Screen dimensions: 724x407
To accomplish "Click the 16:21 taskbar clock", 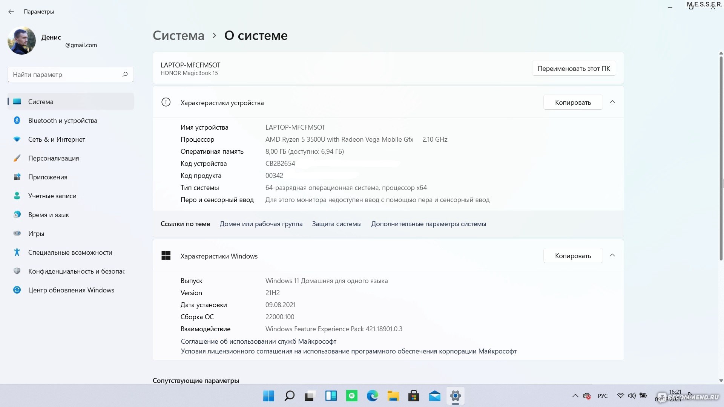I will [x=675, y=392].
